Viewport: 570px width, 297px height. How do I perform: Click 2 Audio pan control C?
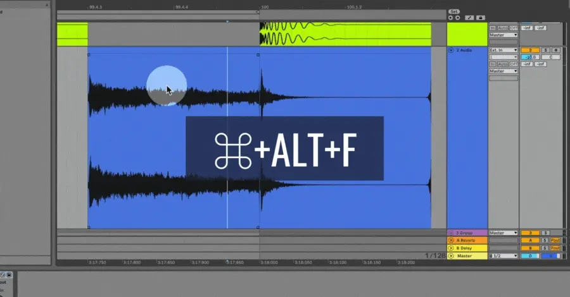(x=551, y=57)
